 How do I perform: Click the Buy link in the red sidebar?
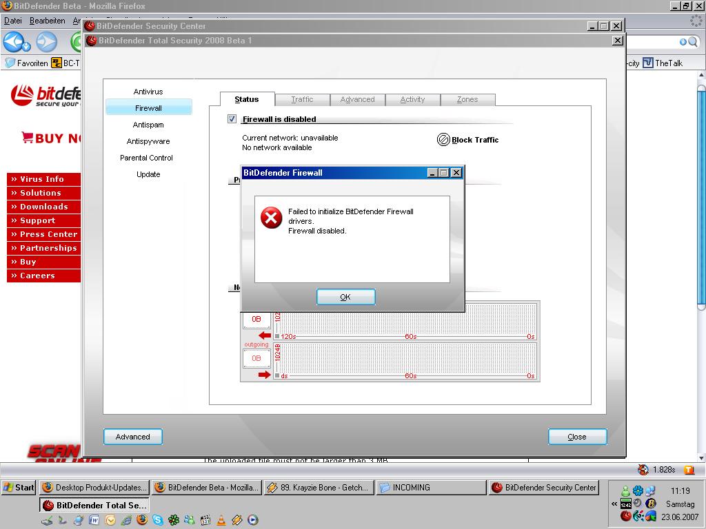[x=43, y=262]
